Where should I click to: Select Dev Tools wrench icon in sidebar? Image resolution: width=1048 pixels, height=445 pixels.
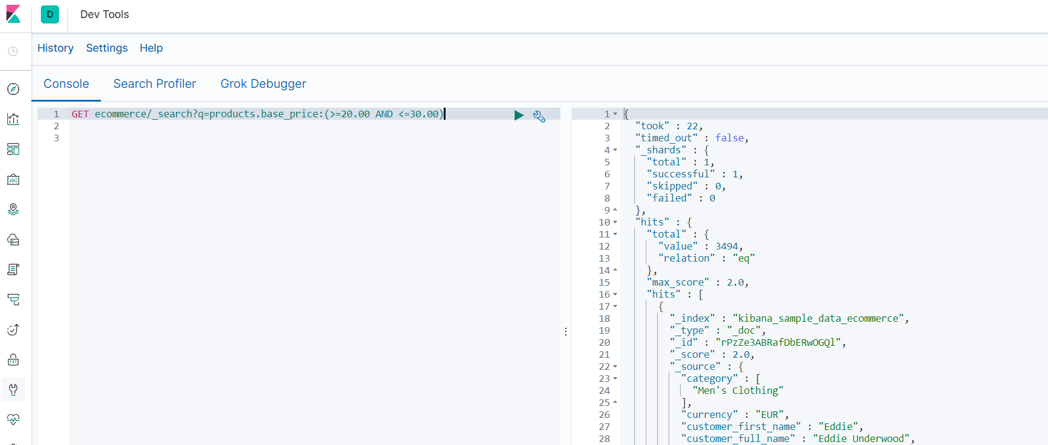(x=13, y=390)
